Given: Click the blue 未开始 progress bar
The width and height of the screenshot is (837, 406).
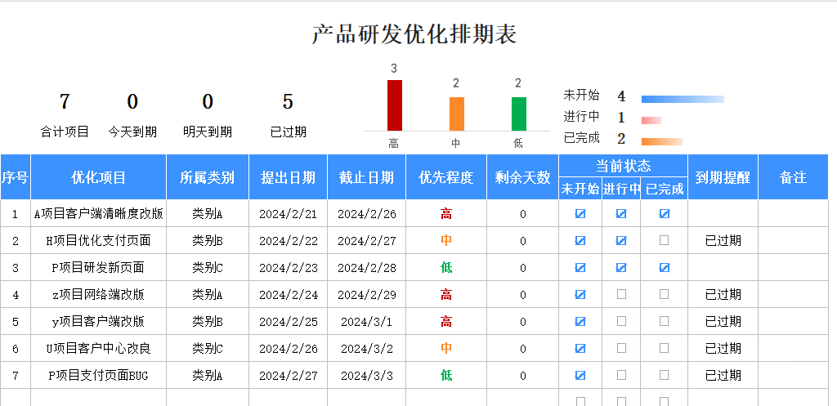Looking at the screenshot, I should [683, 99].
